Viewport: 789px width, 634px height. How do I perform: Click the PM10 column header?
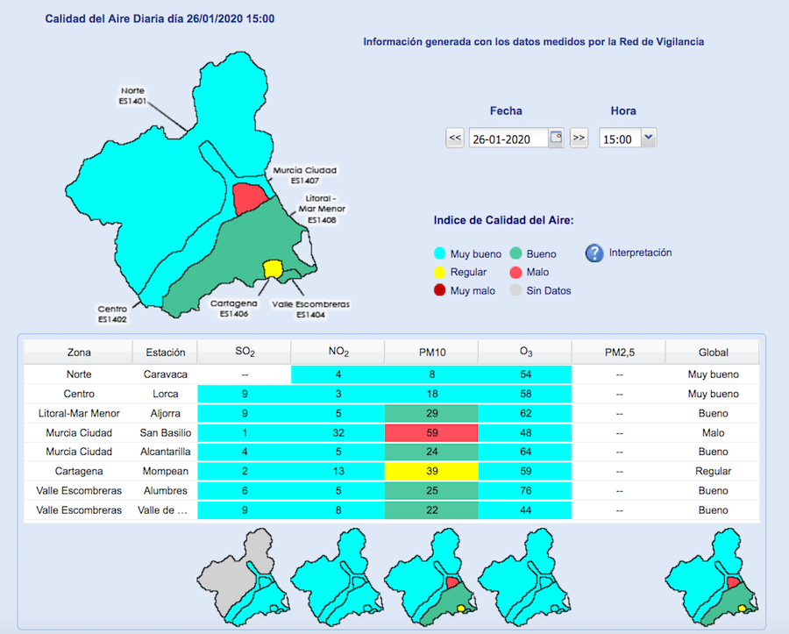point(430,353)
